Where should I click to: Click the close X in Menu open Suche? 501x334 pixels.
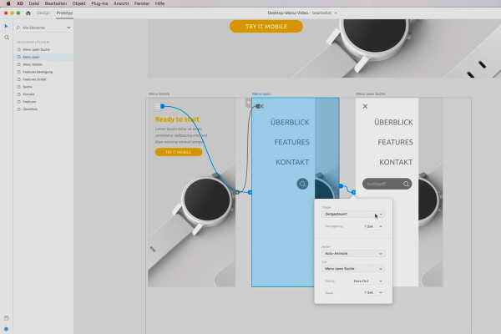(365, 106)
